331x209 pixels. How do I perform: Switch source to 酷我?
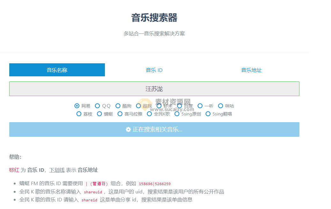pyautogui.click(x=138, y=106)
